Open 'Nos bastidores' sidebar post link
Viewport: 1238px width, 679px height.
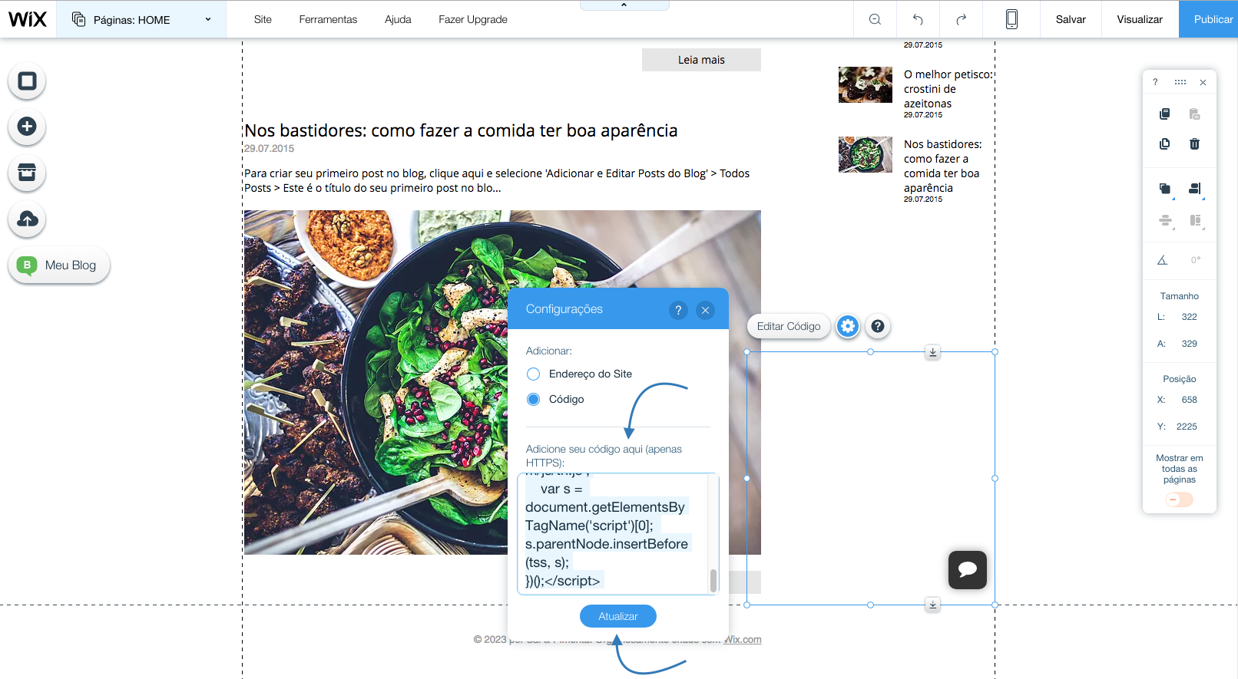click(942, 166)
